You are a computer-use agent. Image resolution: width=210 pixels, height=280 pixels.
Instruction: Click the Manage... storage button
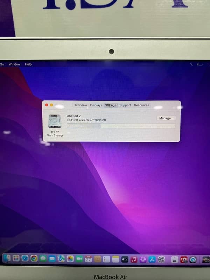point(166,118)
